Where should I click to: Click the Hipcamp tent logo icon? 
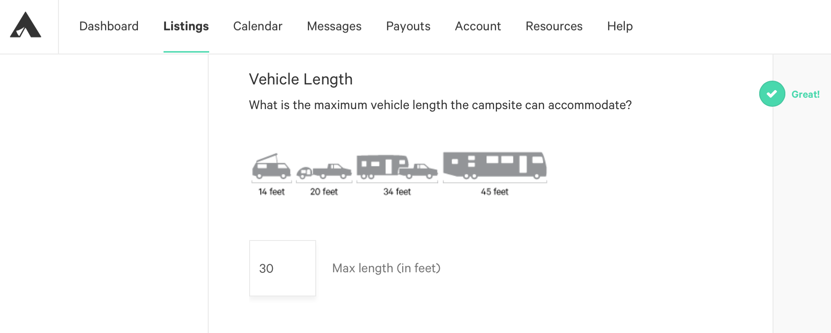point(26,25)
